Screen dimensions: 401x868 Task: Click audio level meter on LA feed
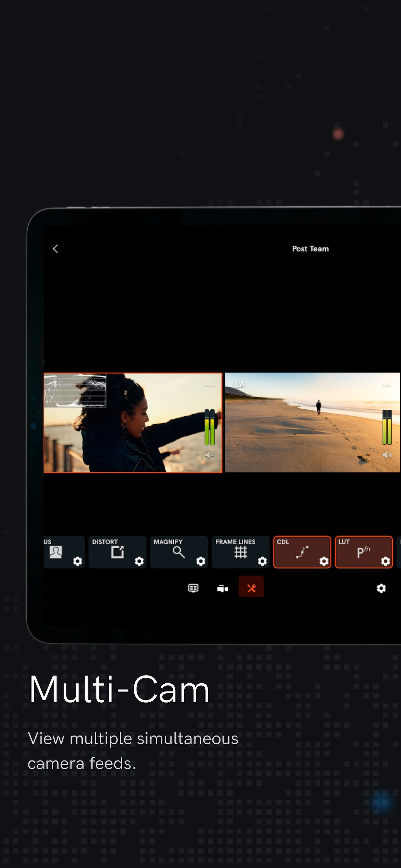387,427
